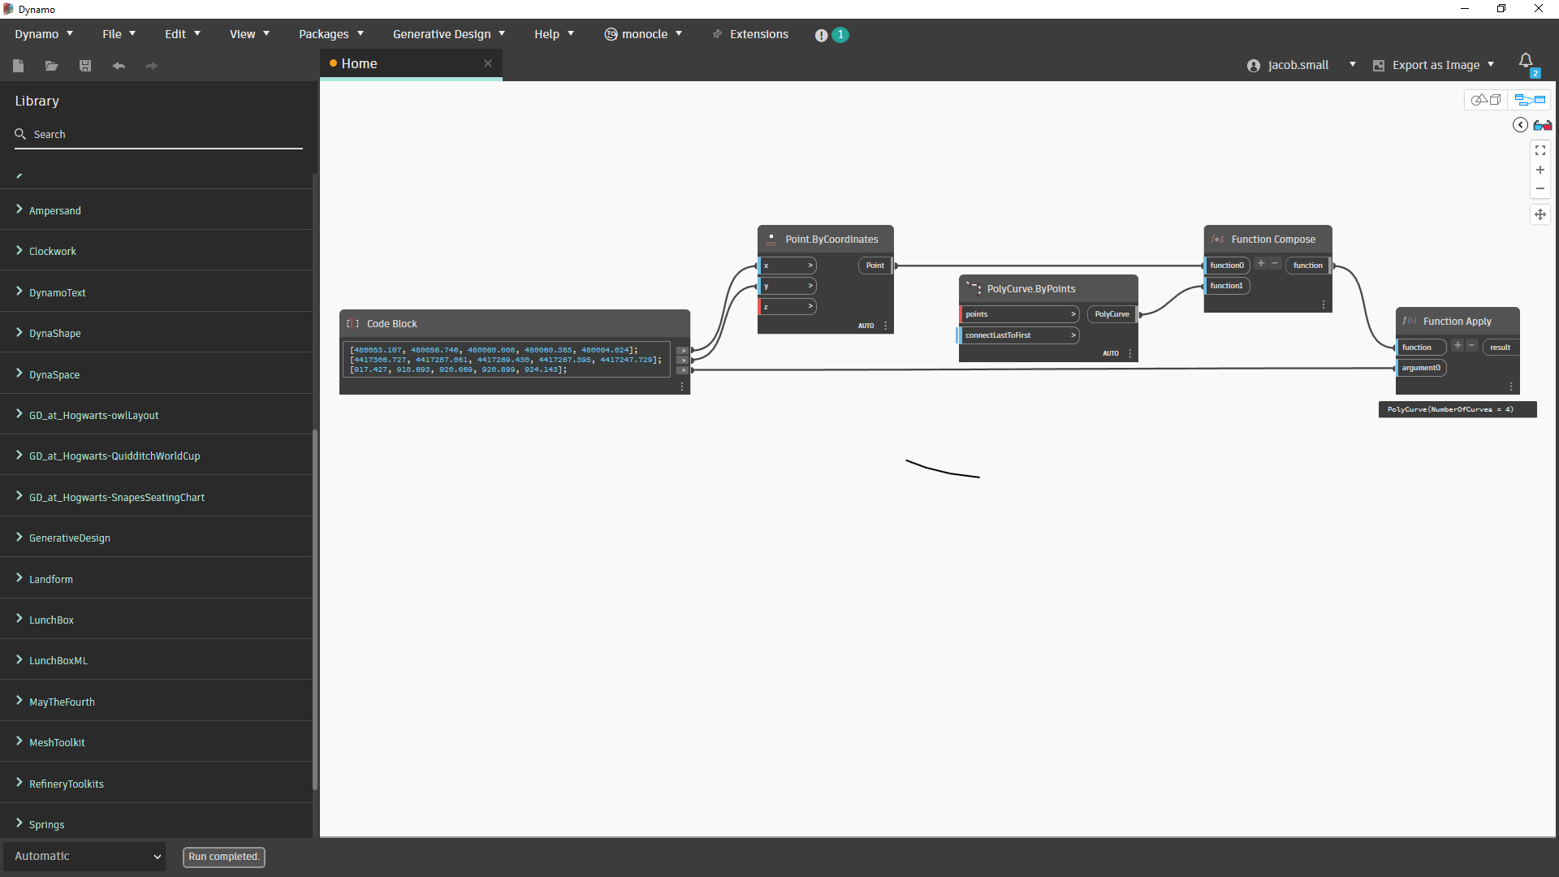Image resolution: width=1559 pixels, height=877 pixels.
Task: Expand the MeshToolkit library category
Action: (x=57, y=743)
